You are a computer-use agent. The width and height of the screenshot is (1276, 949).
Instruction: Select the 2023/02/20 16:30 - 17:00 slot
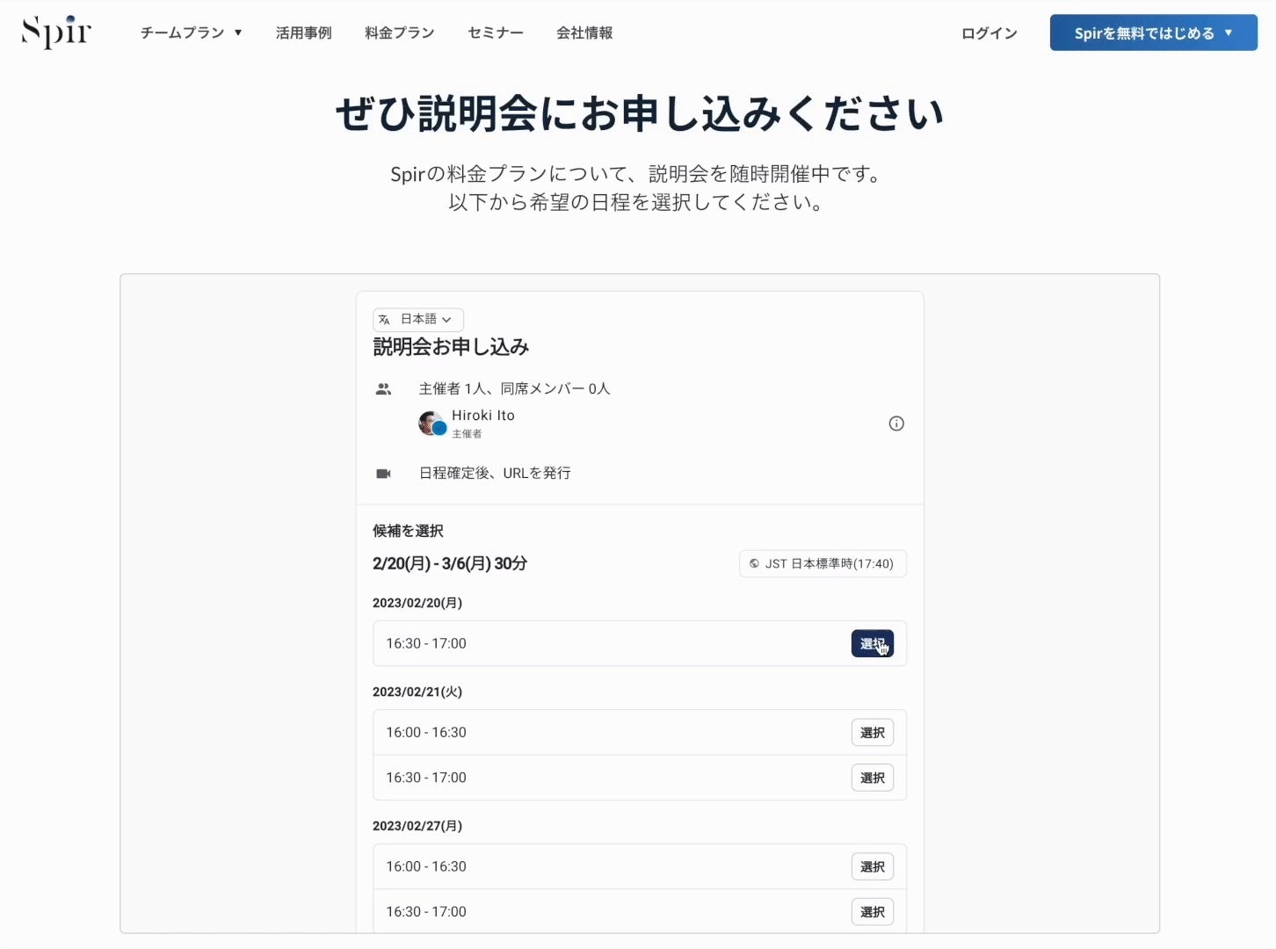click(872, 644)
